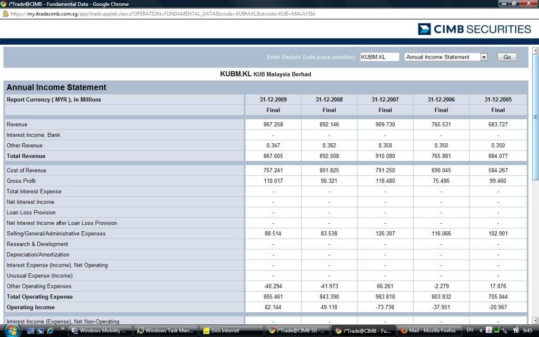Click the Windows Start orb

(x=11, y=330)
